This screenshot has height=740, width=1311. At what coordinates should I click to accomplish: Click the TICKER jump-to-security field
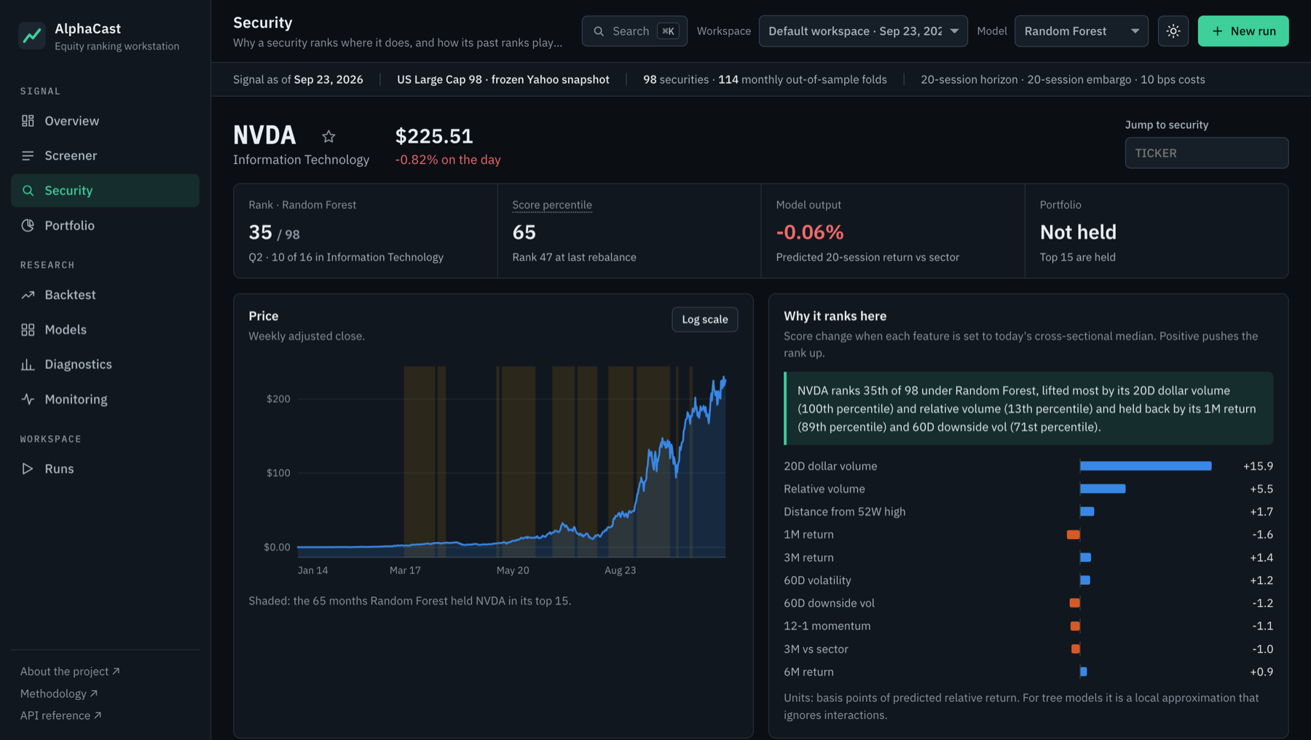(1206, 153)
